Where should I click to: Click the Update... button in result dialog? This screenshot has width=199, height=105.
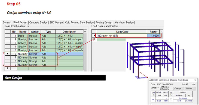[x=190, y=88]
